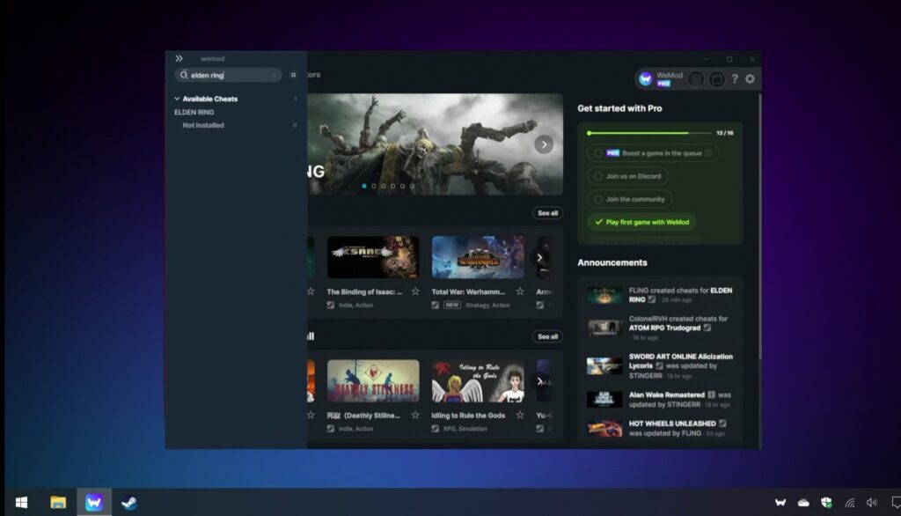Select the fifth carousel dot on banner
This screenshot has width=901, height=516.
pyautogui.click(x=402, y=186)
